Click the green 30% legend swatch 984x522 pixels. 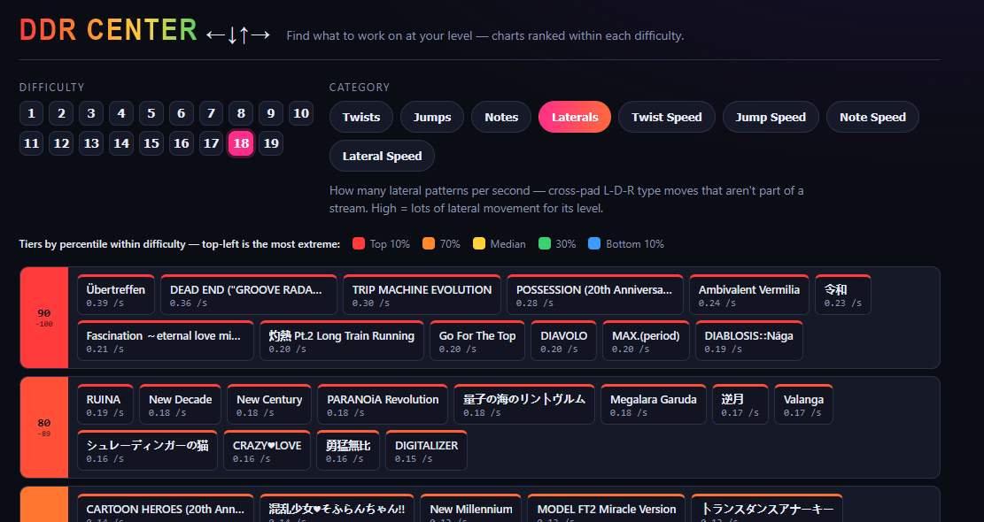coord(545,244)
